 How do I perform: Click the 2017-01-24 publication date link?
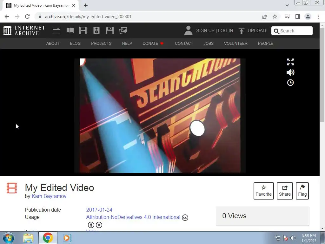(x=99, y=210)
